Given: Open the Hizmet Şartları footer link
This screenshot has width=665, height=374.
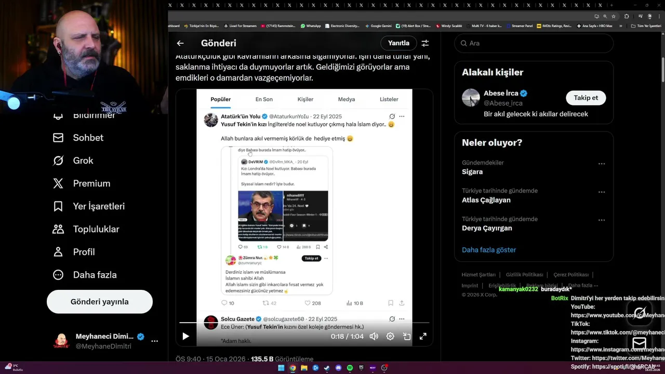Looking at the screenshot, I should pos(478,275).
